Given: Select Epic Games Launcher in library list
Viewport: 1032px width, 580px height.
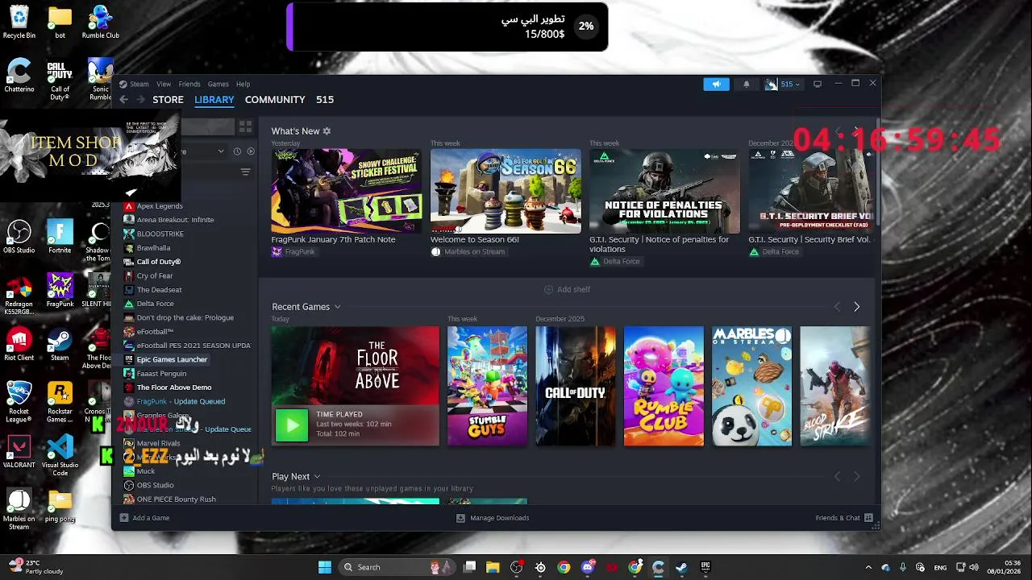Looking at the screenshot, I should pyautogui.click(x=172, y=359).
